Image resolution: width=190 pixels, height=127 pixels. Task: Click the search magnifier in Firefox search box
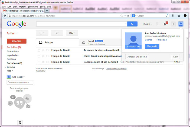(167, 16)
